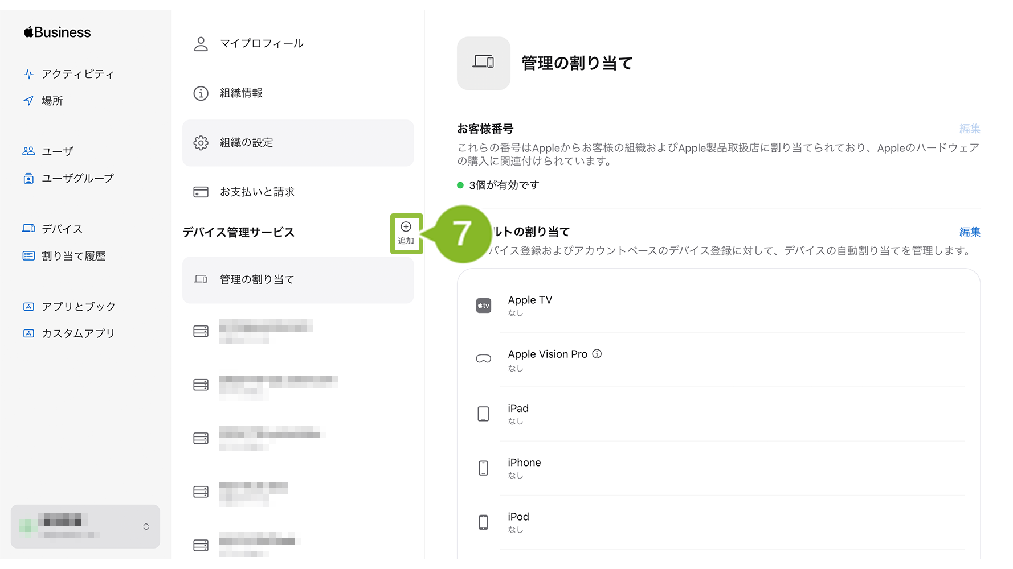Select the iPhone row
Viewport: 1013px width, 569px height.
[x=718, y=468]
